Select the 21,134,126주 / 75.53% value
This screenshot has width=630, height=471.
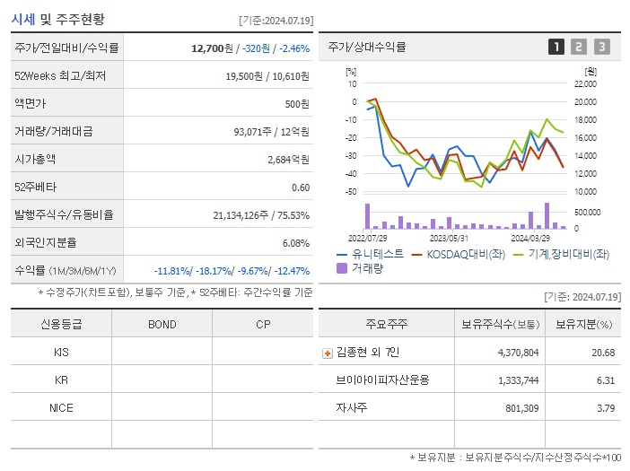click(261, 215)
